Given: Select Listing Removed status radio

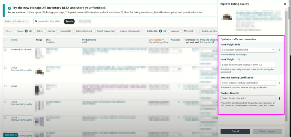Looking at the screenshot, I should pyautogui.click(x=74, y=31).
